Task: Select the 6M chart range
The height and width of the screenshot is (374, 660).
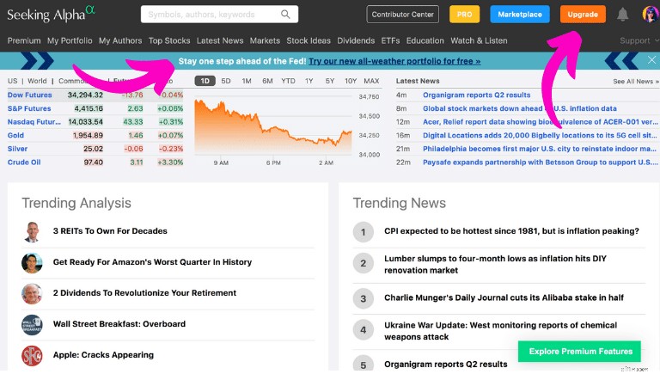Action: [x=267, y=81]
